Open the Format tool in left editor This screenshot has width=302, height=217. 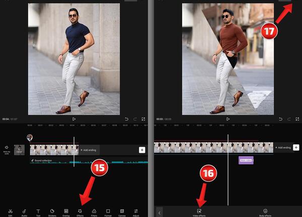pos(108,212)
